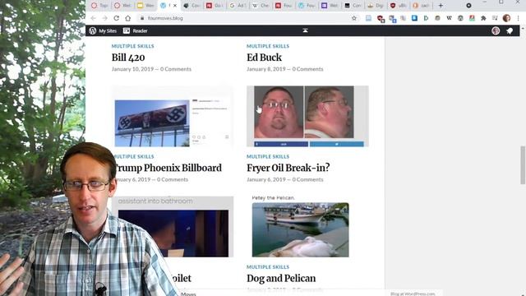This screenshot has height=296, width=526.
Task: Close the active WordPress tab
Action: point(175,6)
